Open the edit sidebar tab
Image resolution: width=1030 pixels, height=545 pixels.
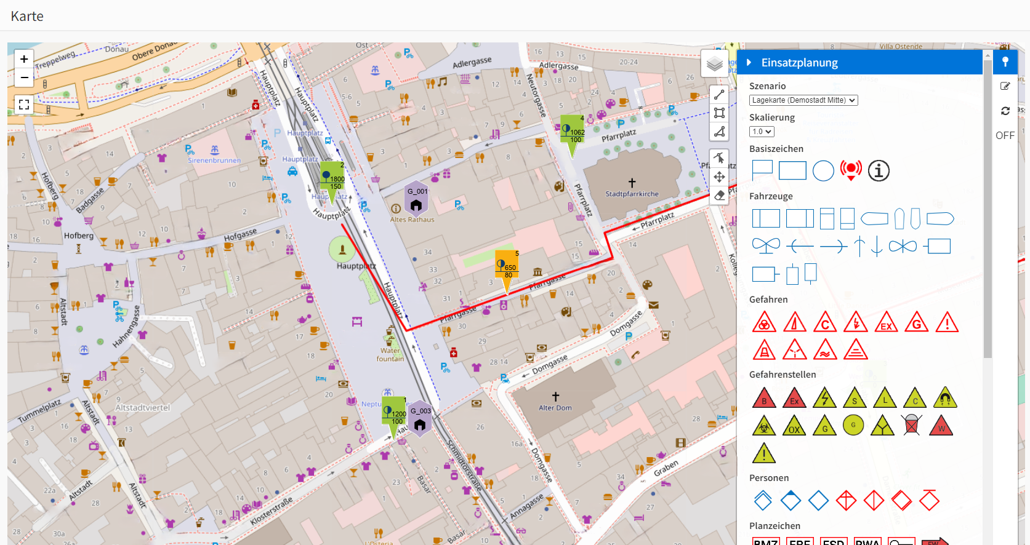coord(1005,86)
